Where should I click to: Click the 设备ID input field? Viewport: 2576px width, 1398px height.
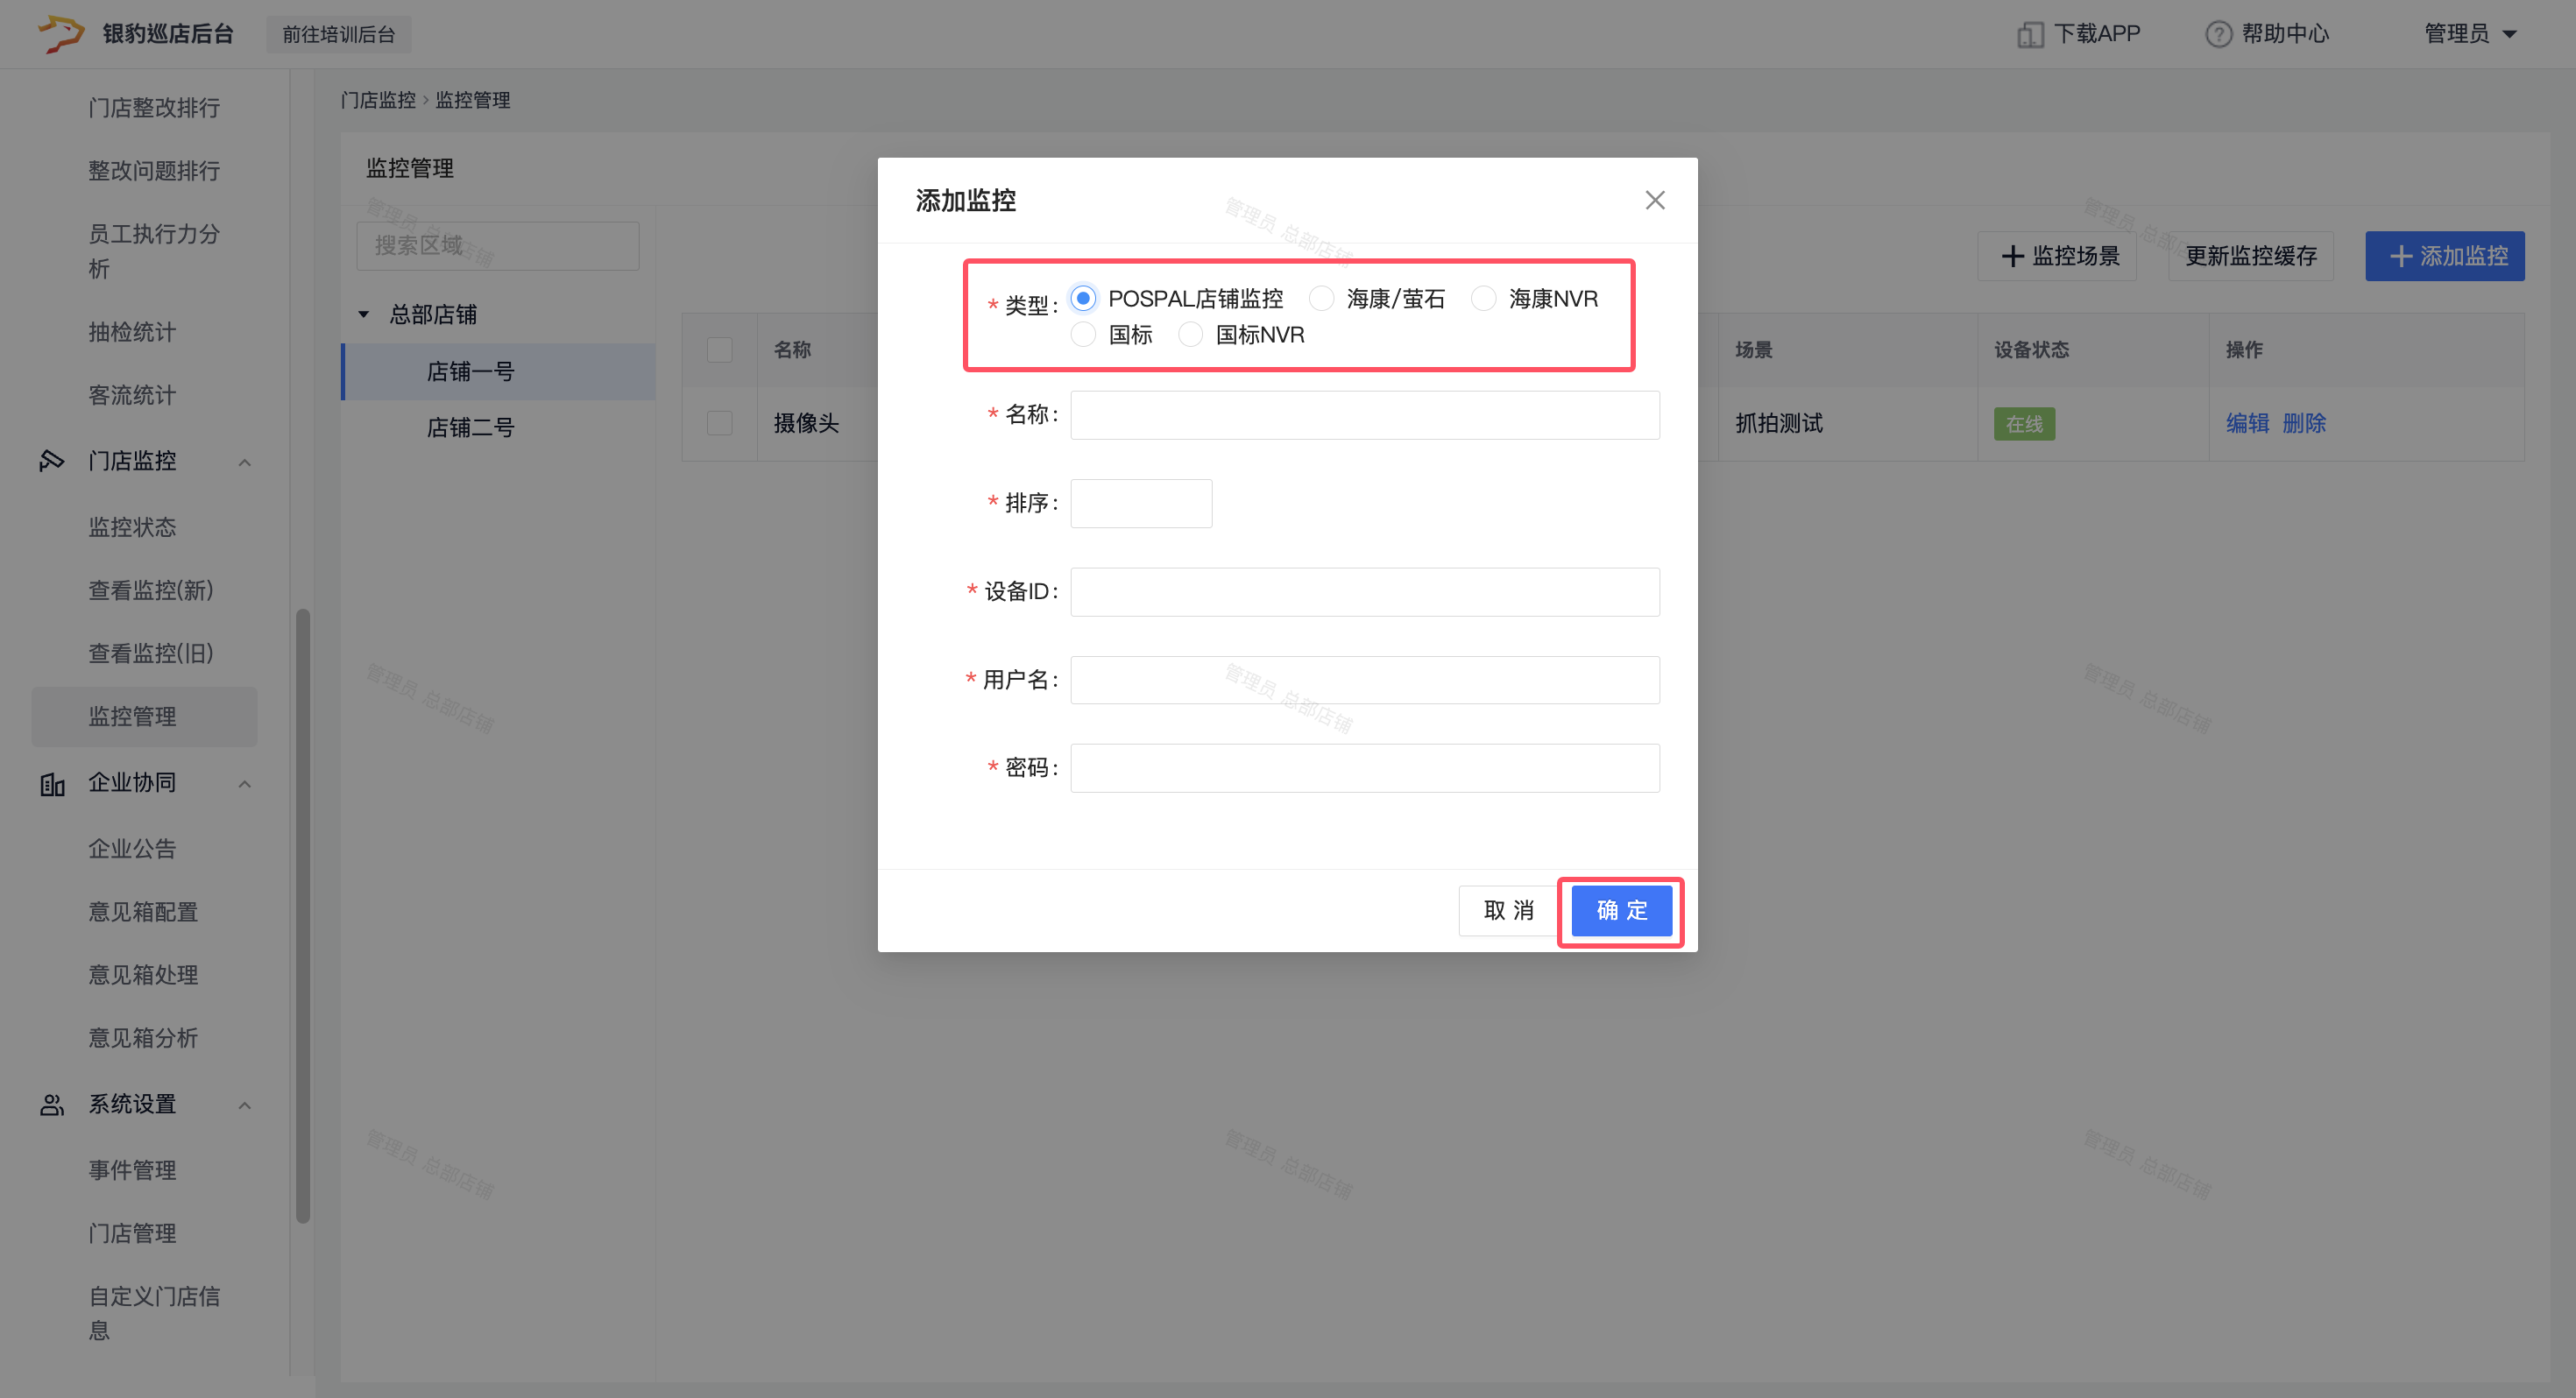(x=1364, y=592)
